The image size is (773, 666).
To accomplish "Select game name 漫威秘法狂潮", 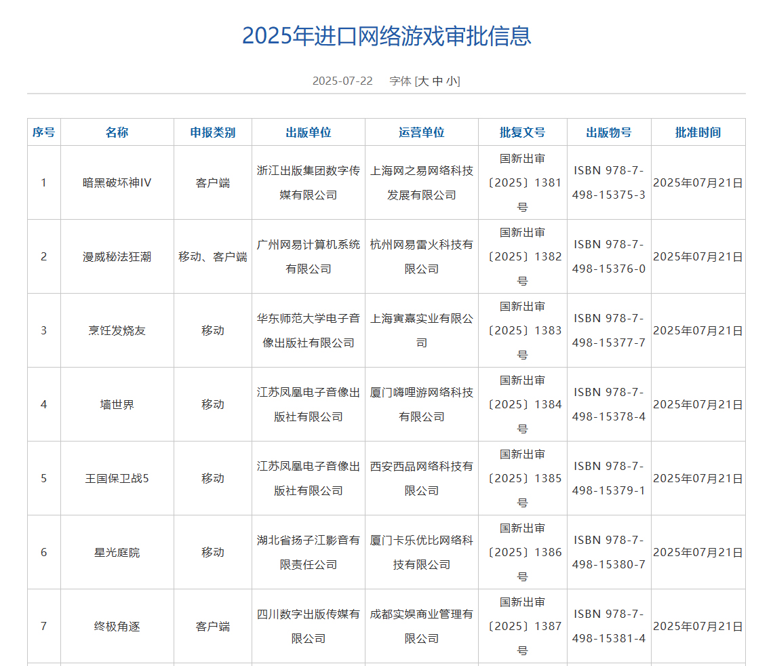I will [117, 257].
